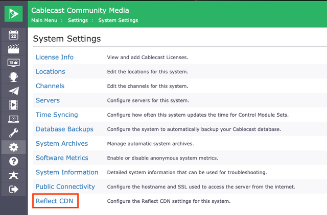Open Public Connectivity link
327x215 pixels.
coord(65,186)
